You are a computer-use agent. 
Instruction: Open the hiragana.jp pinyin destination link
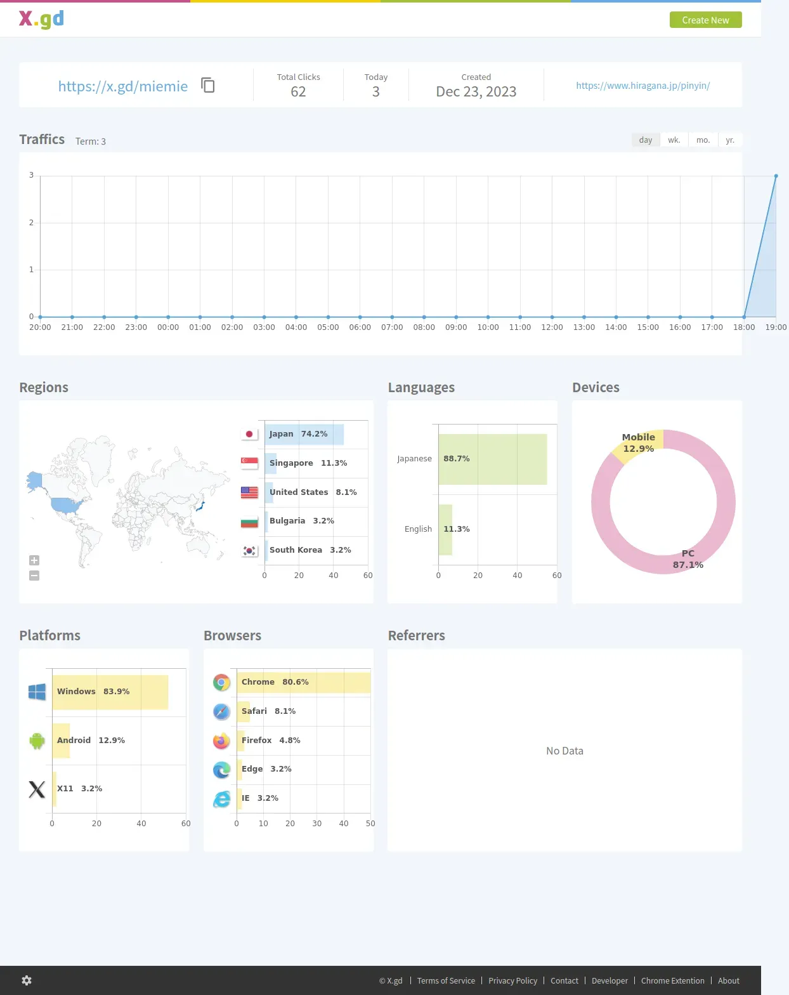tap(642, 85)
